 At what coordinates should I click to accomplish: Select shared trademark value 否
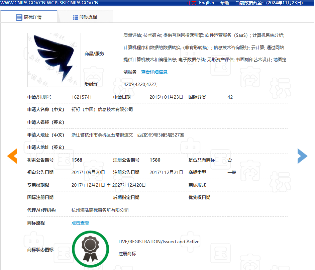coord(230,160)
